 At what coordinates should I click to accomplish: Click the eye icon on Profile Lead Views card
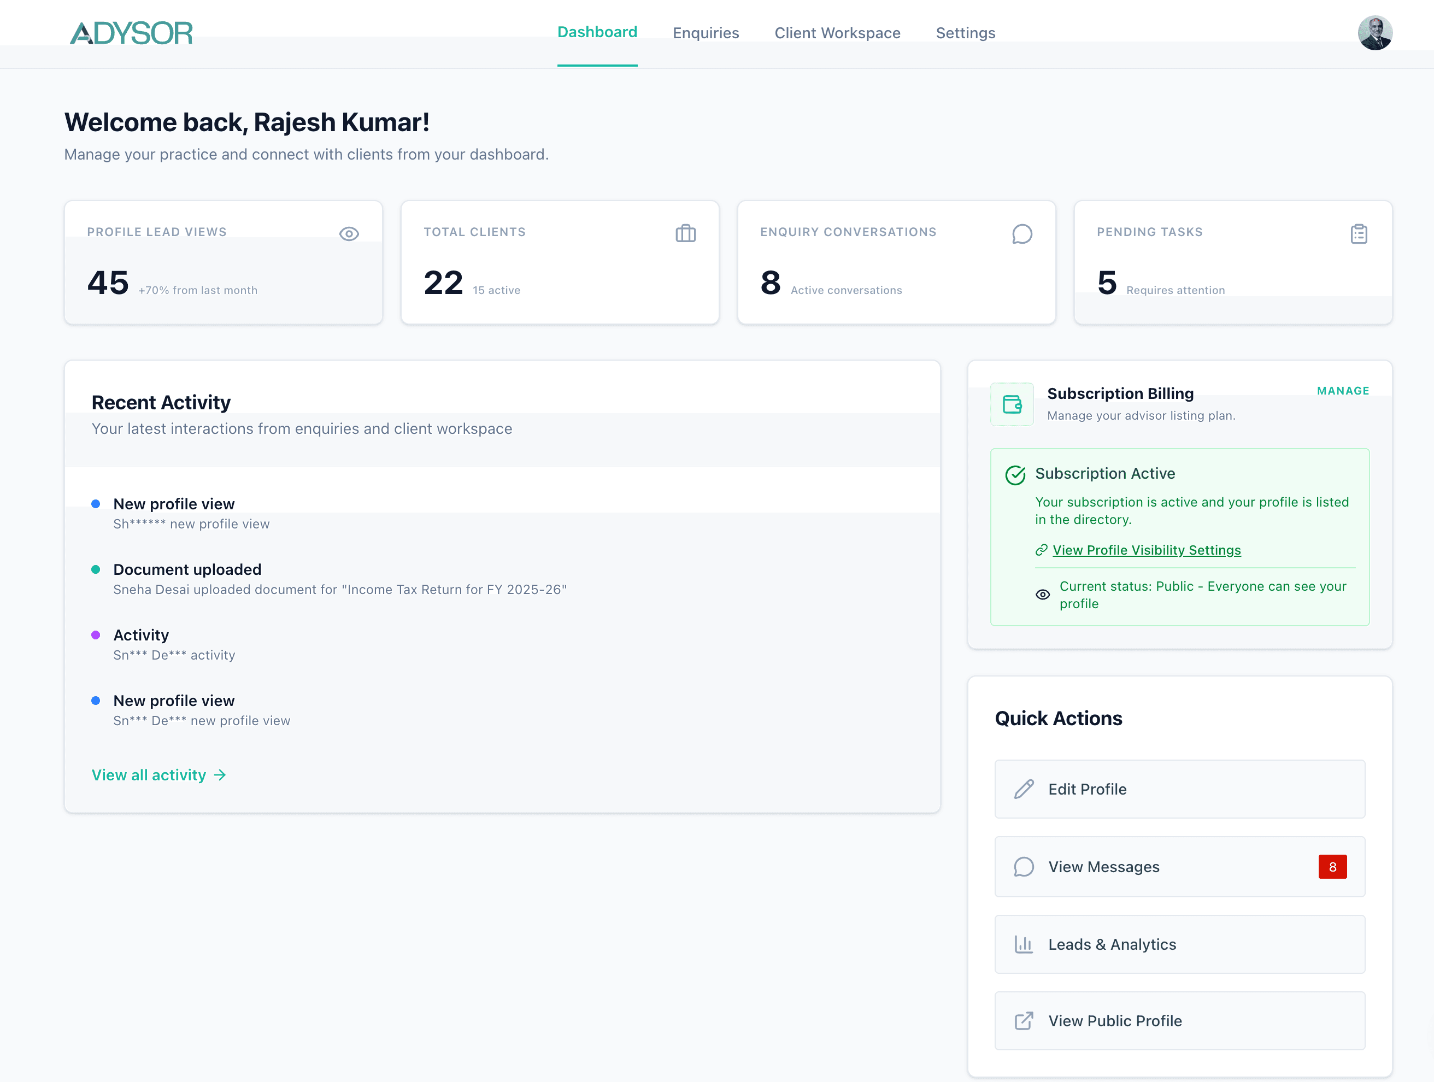click(349, 233)
